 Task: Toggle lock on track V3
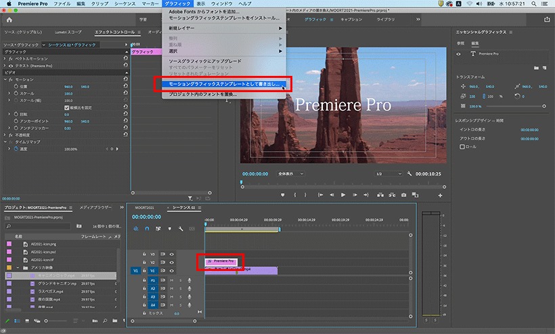coord(144,254)
